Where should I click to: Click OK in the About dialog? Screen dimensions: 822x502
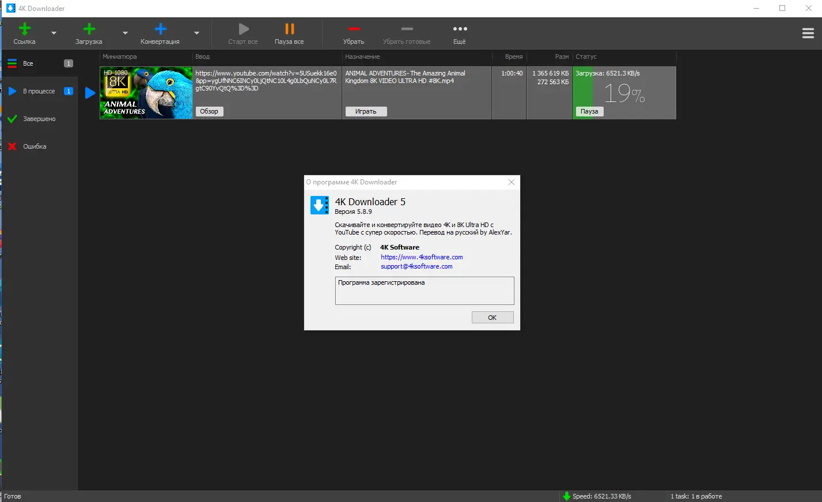pos(493,318)
